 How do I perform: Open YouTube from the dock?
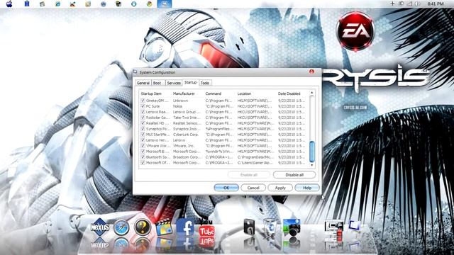[x=206, y=227]
